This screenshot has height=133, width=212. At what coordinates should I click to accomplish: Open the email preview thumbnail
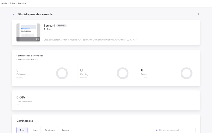(28, 31)
